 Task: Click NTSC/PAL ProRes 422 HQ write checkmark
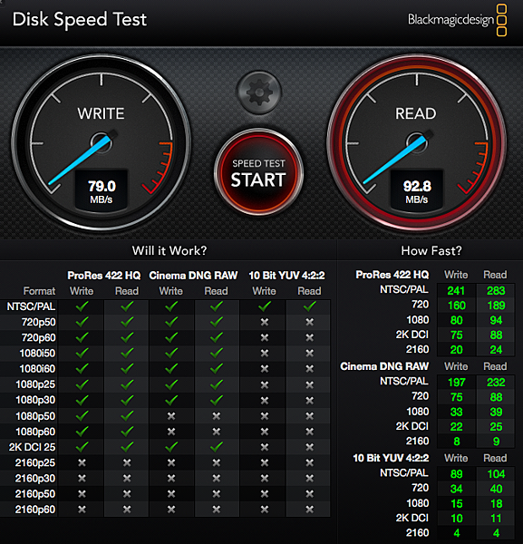pos(82,306)
